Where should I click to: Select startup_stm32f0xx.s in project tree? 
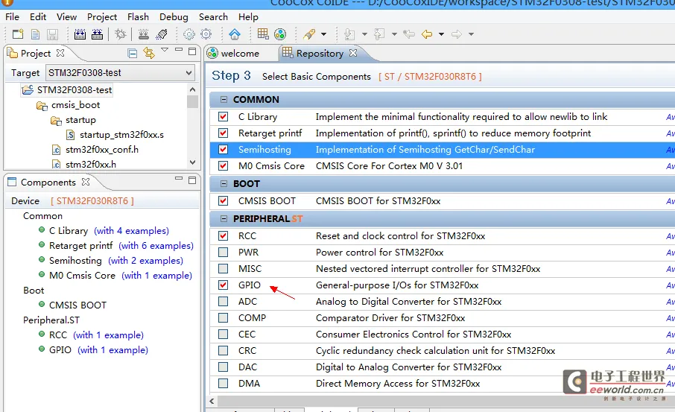click(x=121, y=135)
